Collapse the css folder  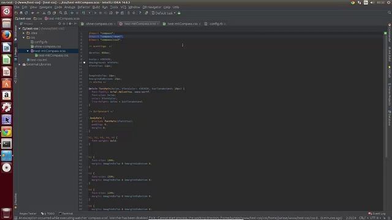(24, 37)
